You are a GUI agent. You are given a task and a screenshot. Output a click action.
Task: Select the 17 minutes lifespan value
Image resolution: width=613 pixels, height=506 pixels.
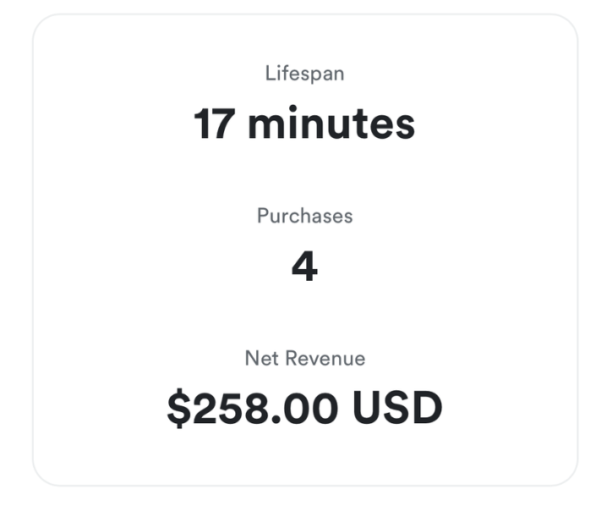[x=304, y=124]
